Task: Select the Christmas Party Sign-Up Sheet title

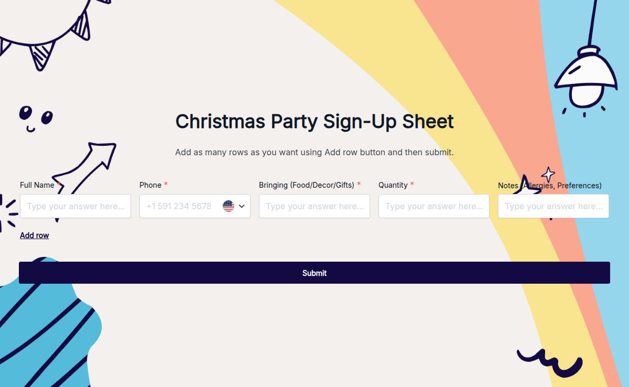Action: [x=314, y=121]
